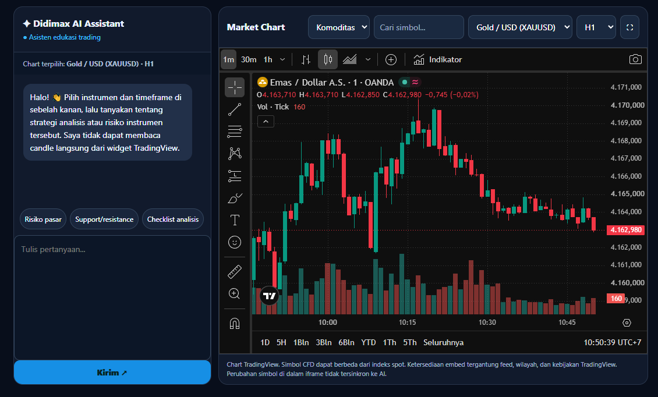Open the Indikator menu
Screen dimensions: 658x397
[x=438, y=59]
